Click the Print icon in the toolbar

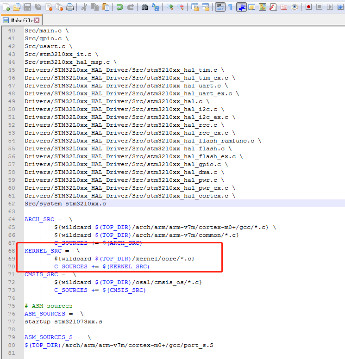pyautogui.click(x=69, y=7)
